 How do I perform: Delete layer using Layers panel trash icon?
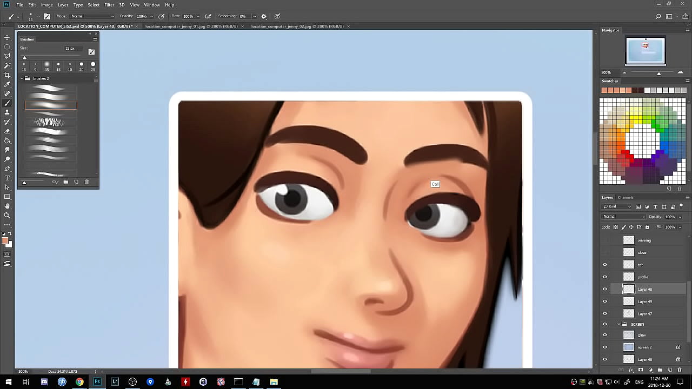[680, 370]
